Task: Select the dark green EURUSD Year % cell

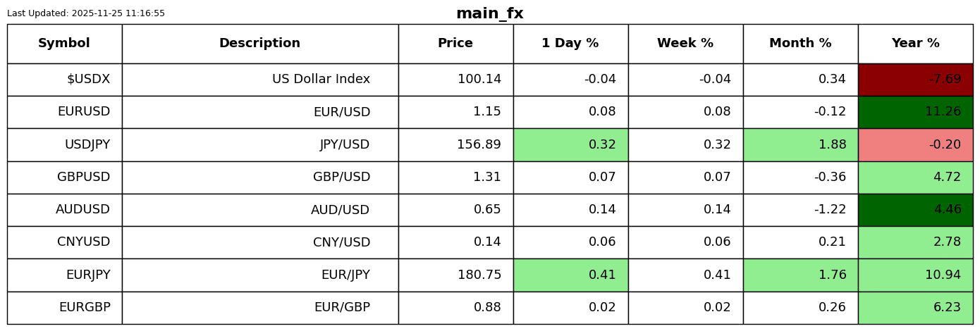Action: coord(915,112)
